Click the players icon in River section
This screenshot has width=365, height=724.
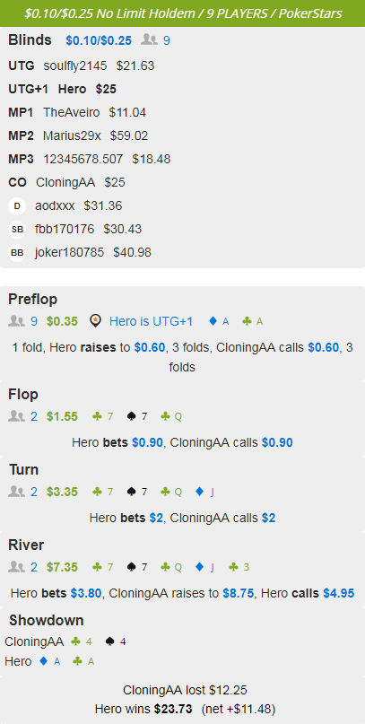tap(17, 567)
